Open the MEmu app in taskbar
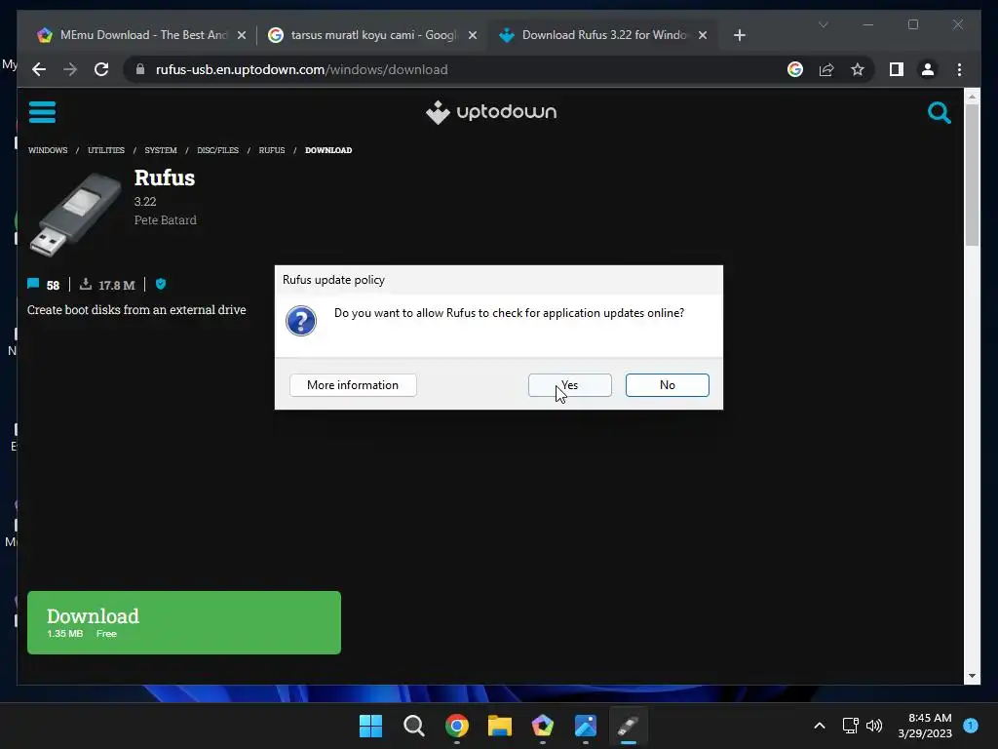998x749 pixels. [x=542, y=726]
